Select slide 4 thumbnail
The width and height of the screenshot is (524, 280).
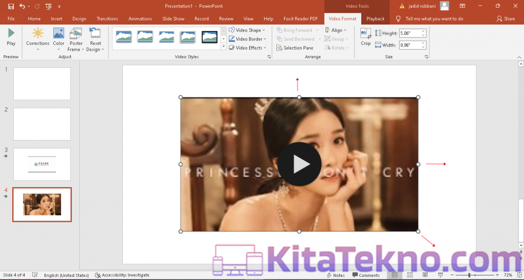[x=42, y=204]
